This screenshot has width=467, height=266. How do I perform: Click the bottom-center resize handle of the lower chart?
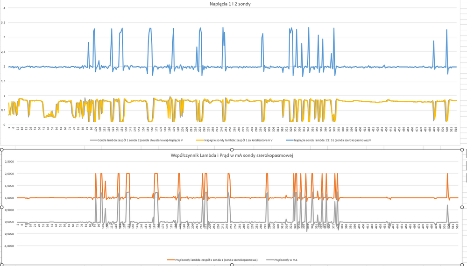[233, 265]
